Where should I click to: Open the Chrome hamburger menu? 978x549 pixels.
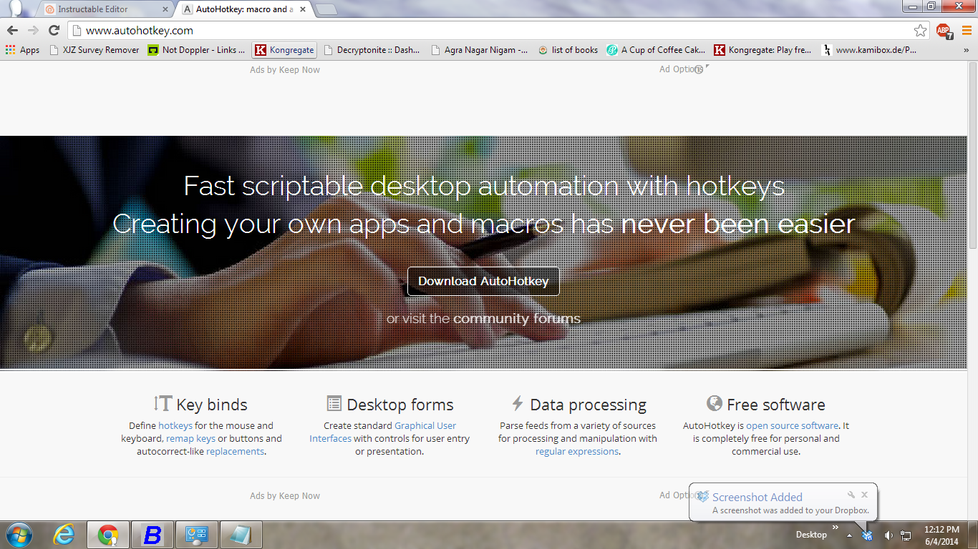tap(966, 30)
